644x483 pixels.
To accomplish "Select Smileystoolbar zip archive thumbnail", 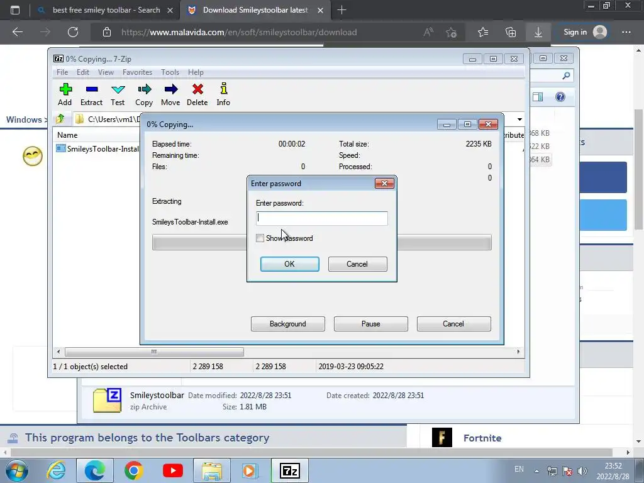I will (107, 401).
